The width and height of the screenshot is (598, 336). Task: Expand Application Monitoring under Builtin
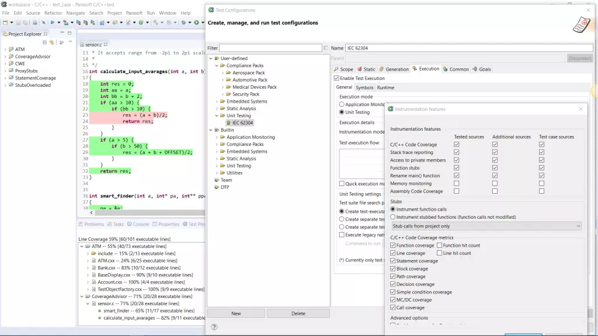click(217, 137)
